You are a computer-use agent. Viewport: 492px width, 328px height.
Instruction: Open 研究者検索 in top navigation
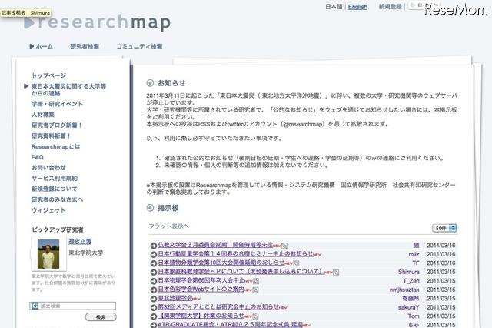point(85,46)
